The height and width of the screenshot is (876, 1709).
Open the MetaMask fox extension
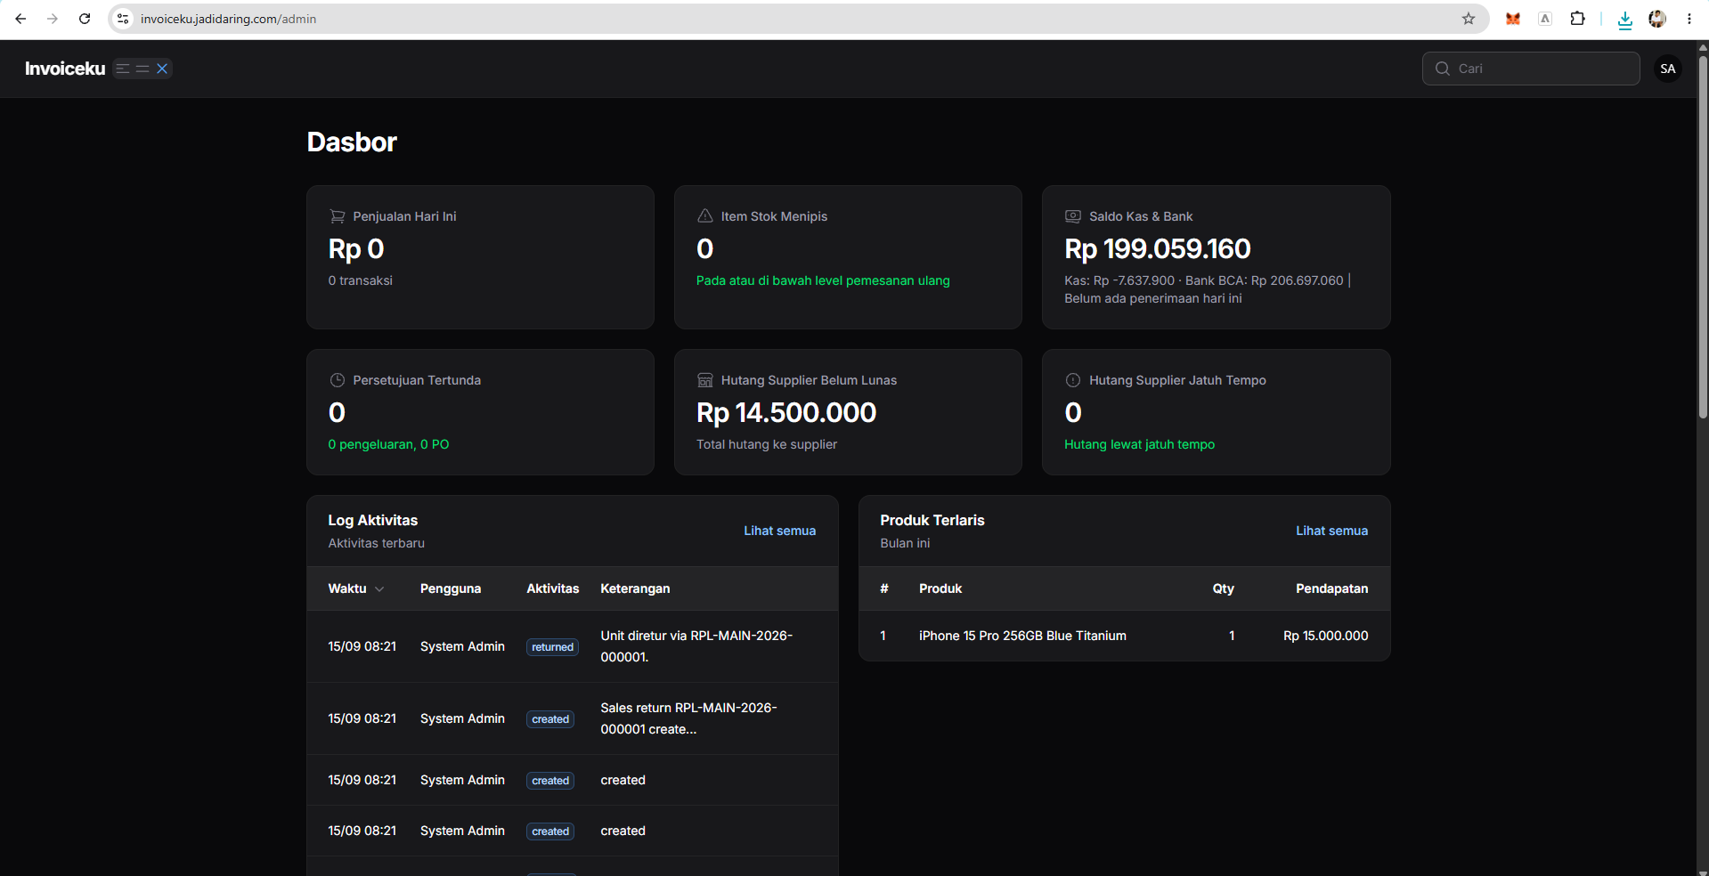(1513, 19)
